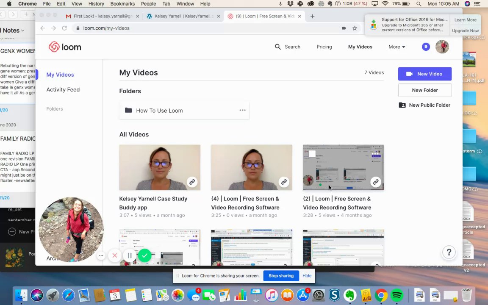Go forward in Chrome browser history
Screen dimensions: 488x305
coord(53,28)
